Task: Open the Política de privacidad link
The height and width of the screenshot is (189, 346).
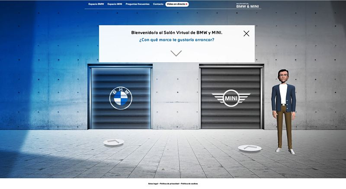Action: coord(170,184)
